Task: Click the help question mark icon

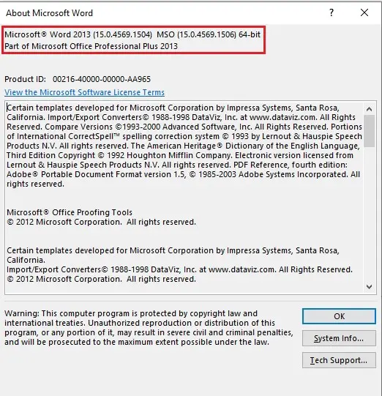Action: (332, 12)
